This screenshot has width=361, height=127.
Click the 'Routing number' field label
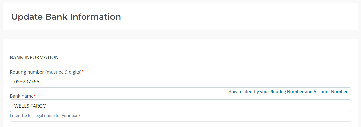27,72
